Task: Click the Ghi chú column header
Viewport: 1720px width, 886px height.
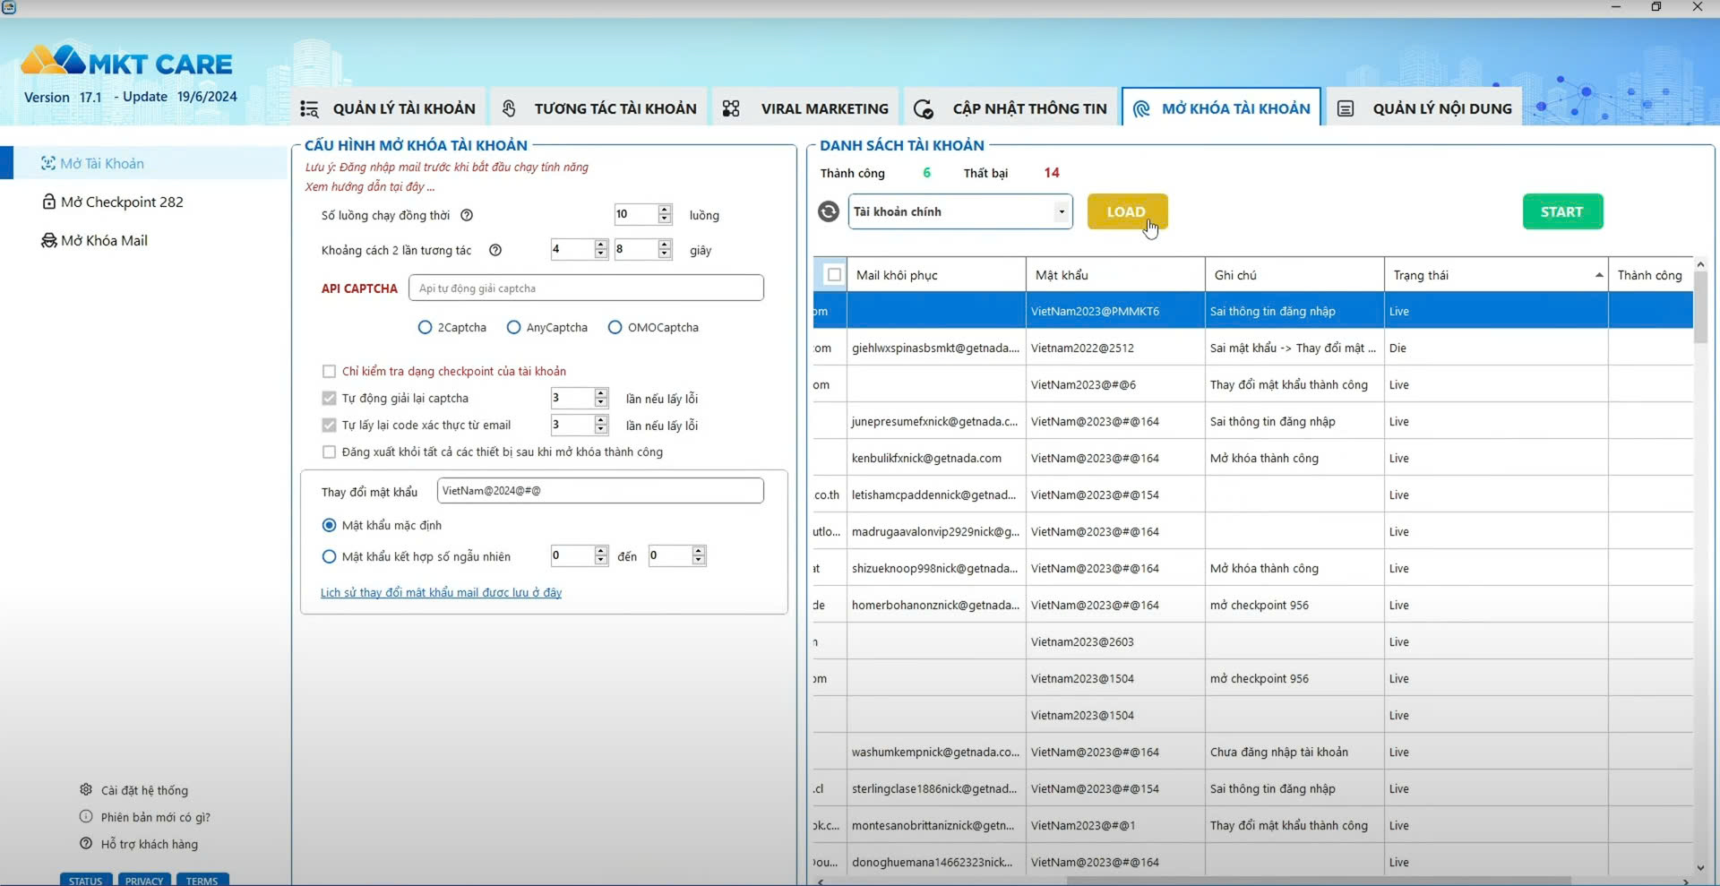Action: (x=1294, y=275)
